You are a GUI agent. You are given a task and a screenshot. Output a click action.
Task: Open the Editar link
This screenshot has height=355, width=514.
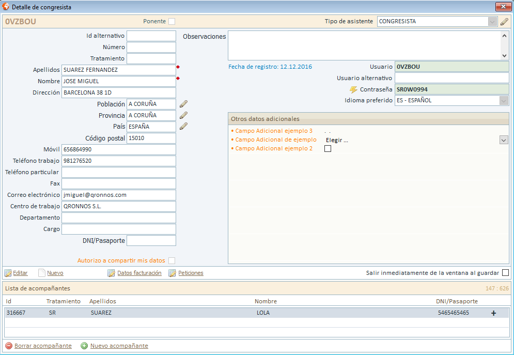click(x=20, y=273)
